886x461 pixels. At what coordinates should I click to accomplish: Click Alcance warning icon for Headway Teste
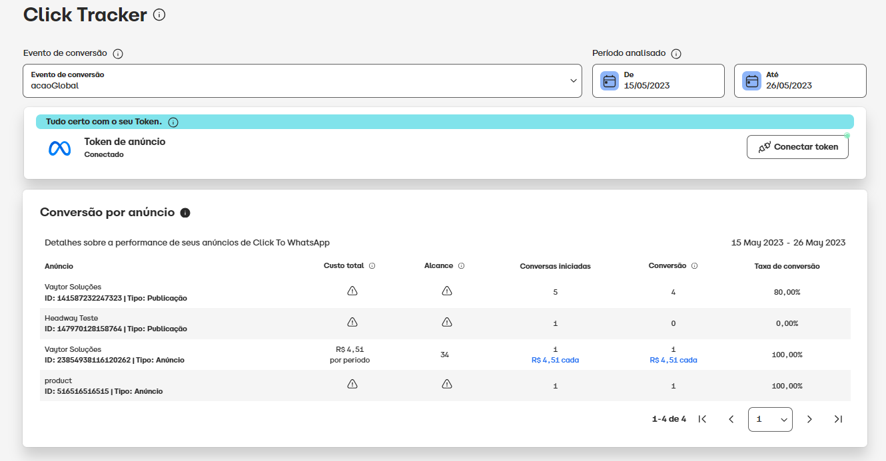tap(447, 323)
